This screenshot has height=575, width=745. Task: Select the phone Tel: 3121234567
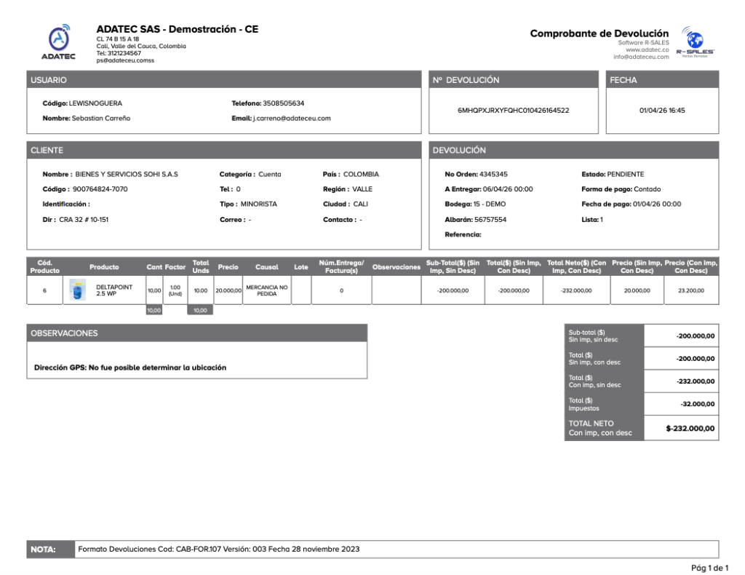(x=119, y=53)
